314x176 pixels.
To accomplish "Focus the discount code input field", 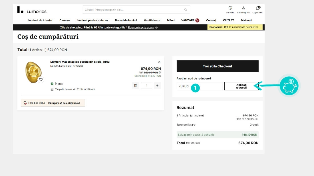I will (x=200, y=86).
